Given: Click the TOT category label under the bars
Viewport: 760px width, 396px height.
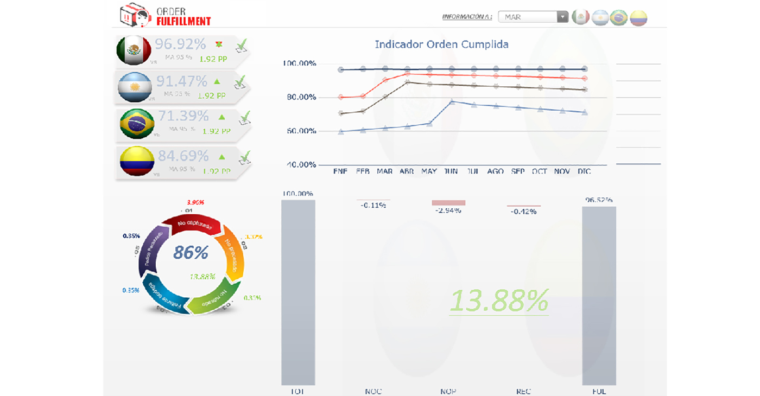Looking at the screenshot, I should [299, 391].
